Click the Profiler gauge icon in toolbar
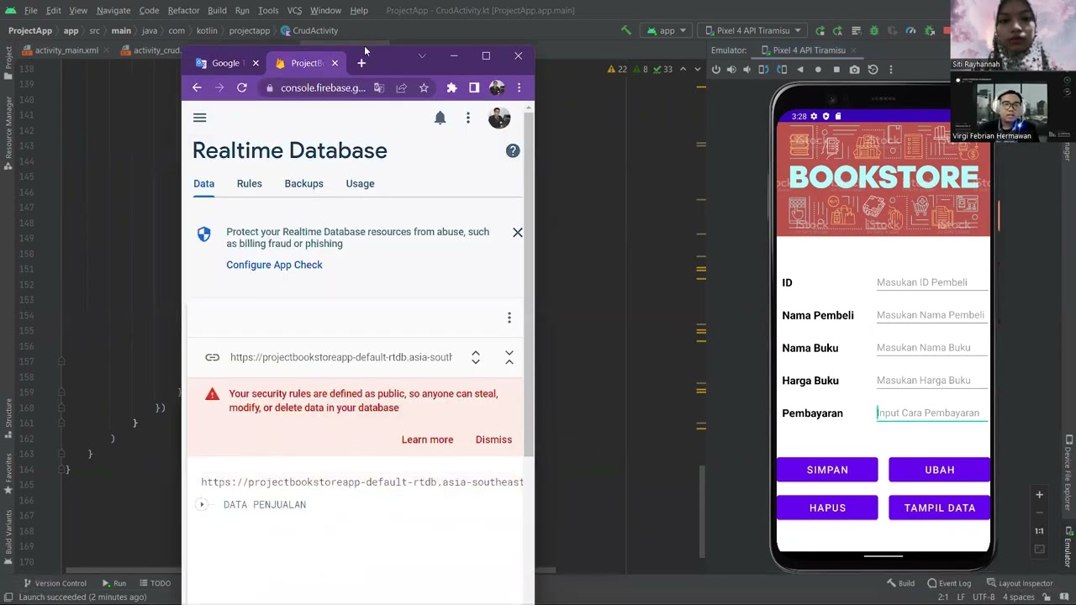The width and height of the screenshot is (1076, 605). (910, 30)
